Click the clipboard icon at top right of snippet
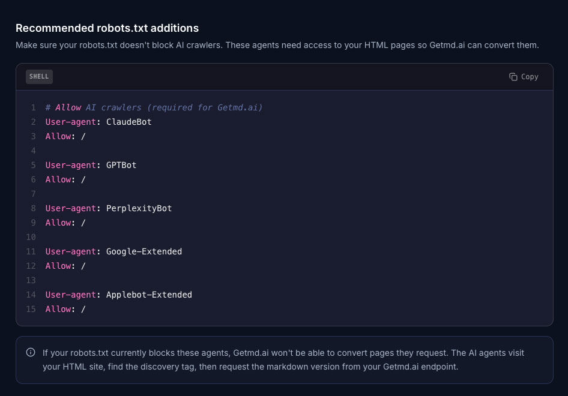 [513, 77]
